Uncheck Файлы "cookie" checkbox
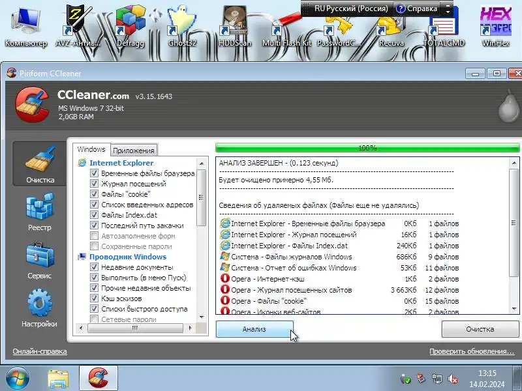Image resolution: width=522 pixels, height=391 pixels. tap(94, 194)
